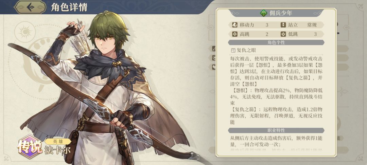Viewport: 367px width, 165px height.
Task: Open the 角色个性 section header
Action: click(276, 42)
